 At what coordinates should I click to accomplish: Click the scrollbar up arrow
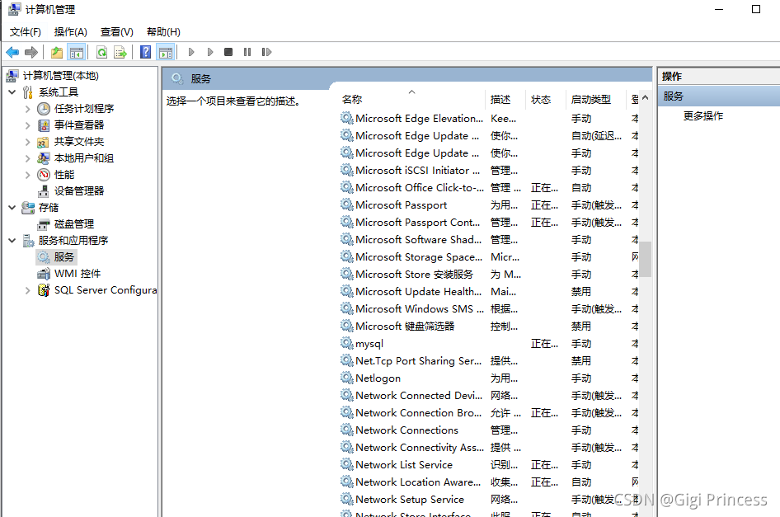[x=646, y=98]
